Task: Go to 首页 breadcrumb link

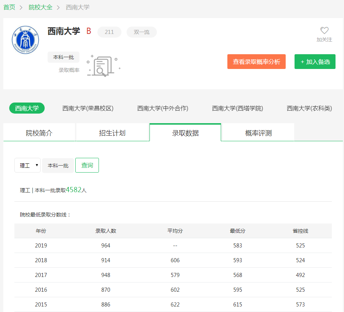Action: pos(9,7)
